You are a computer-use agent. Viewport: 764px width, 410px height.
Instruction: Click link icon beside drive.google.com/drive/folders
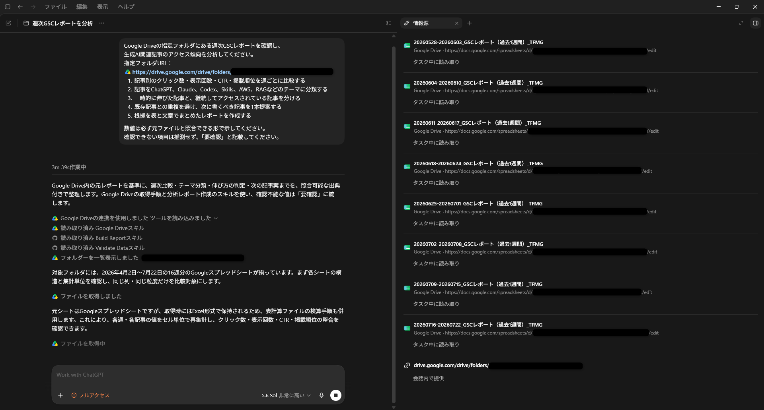[407, 366]
